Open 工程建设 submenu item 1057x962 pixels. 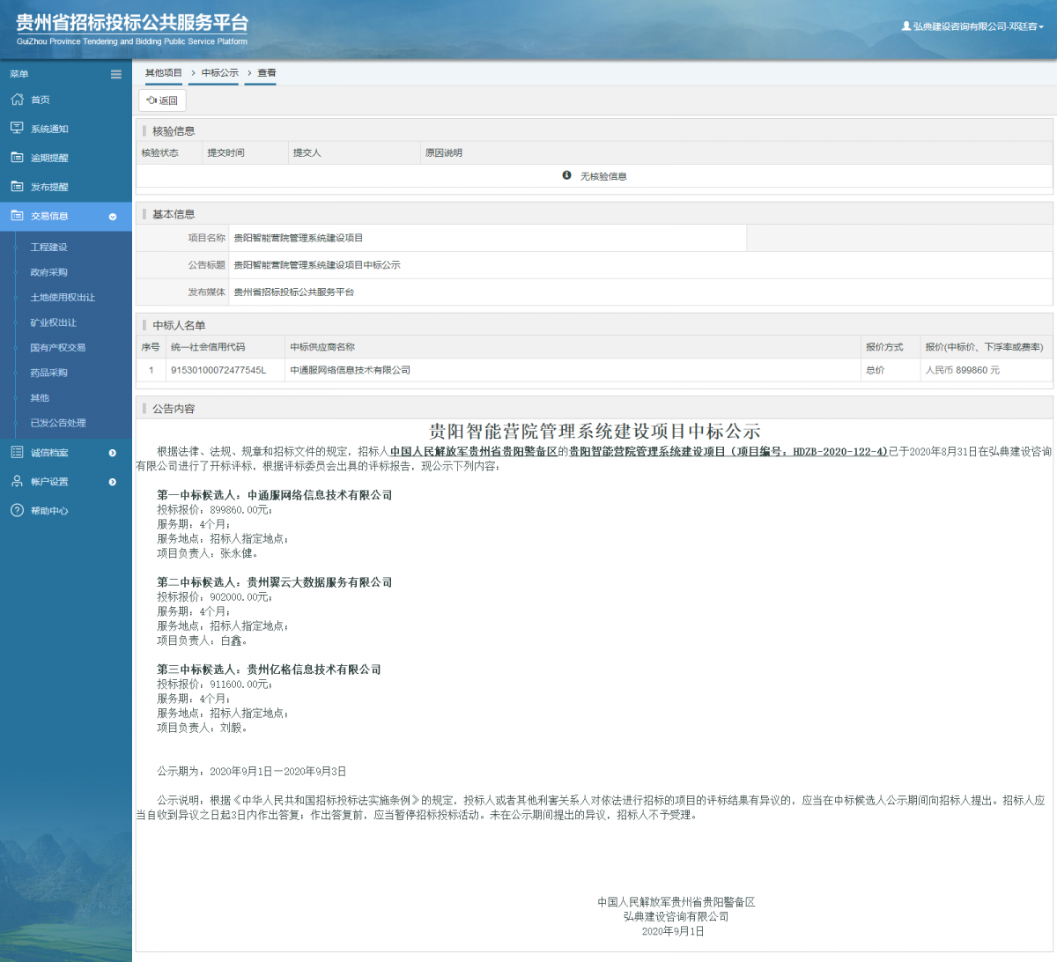(x=49, y=248)
